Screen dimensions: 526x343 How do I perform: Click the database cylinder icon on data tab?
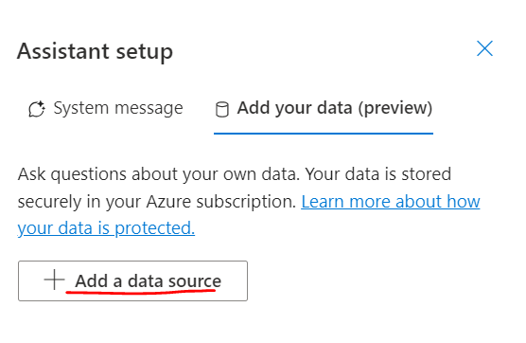[x=221, y=109]
